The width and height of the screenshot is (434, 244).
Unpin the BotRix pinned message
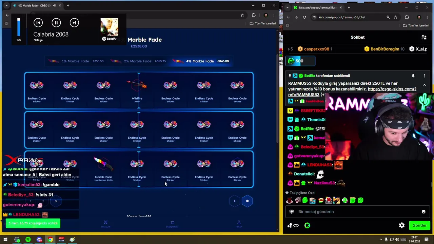[x=413, y=76]
